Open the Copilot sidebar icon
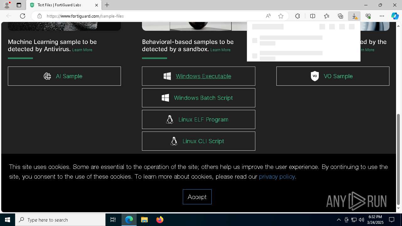The image size is (402, 226). click(395, 16)
